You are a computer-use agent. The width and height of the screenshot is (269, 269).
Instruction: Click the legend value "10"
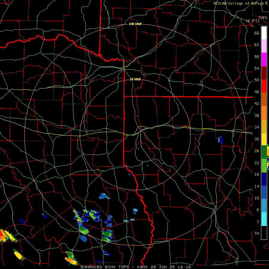pyautogui.click(x=257, y=198)
